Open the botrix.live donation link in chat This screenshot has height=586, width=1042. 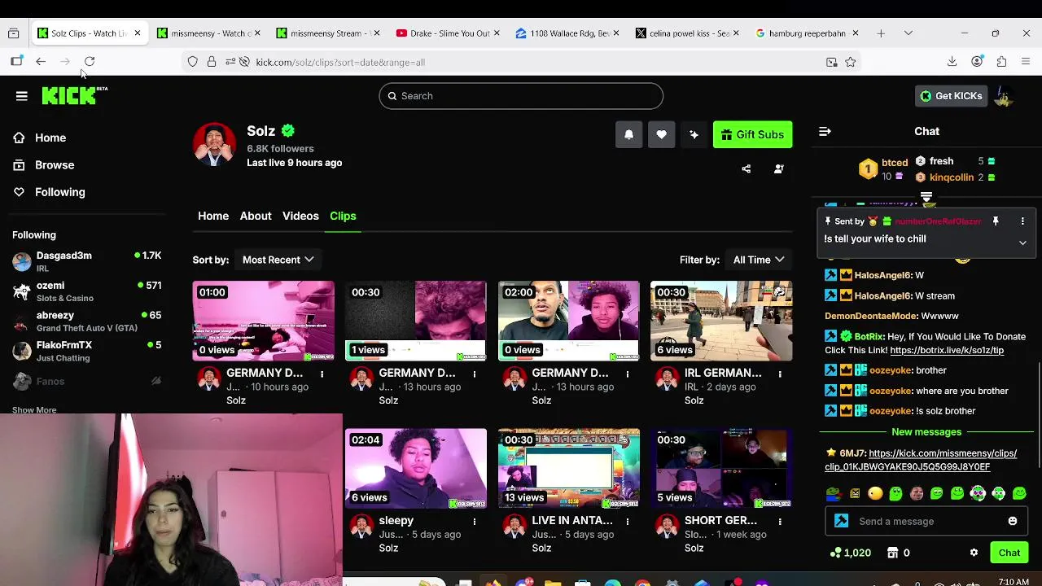tap(947, 350)
